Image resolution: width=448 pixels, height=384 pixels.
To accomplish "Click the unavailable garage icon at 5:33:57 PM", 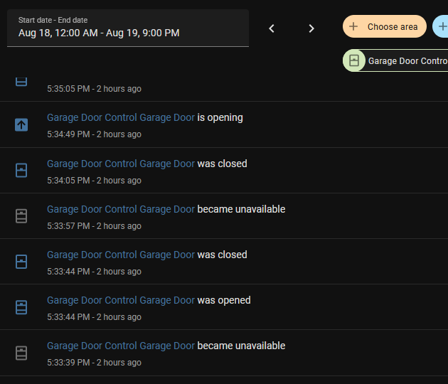I will (21, 216).
